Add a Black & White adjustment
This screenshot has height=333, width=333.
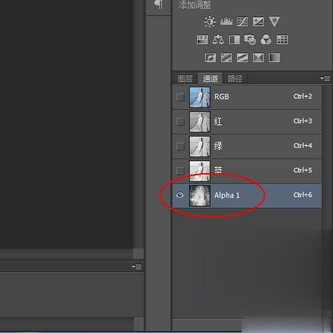(x=234, y=40)
